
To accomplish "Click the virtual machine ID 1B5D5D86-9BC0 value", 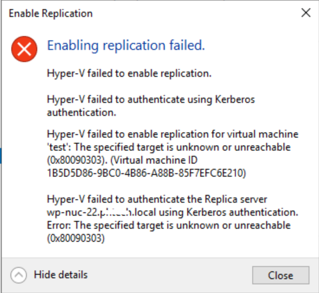I will 146,173.
